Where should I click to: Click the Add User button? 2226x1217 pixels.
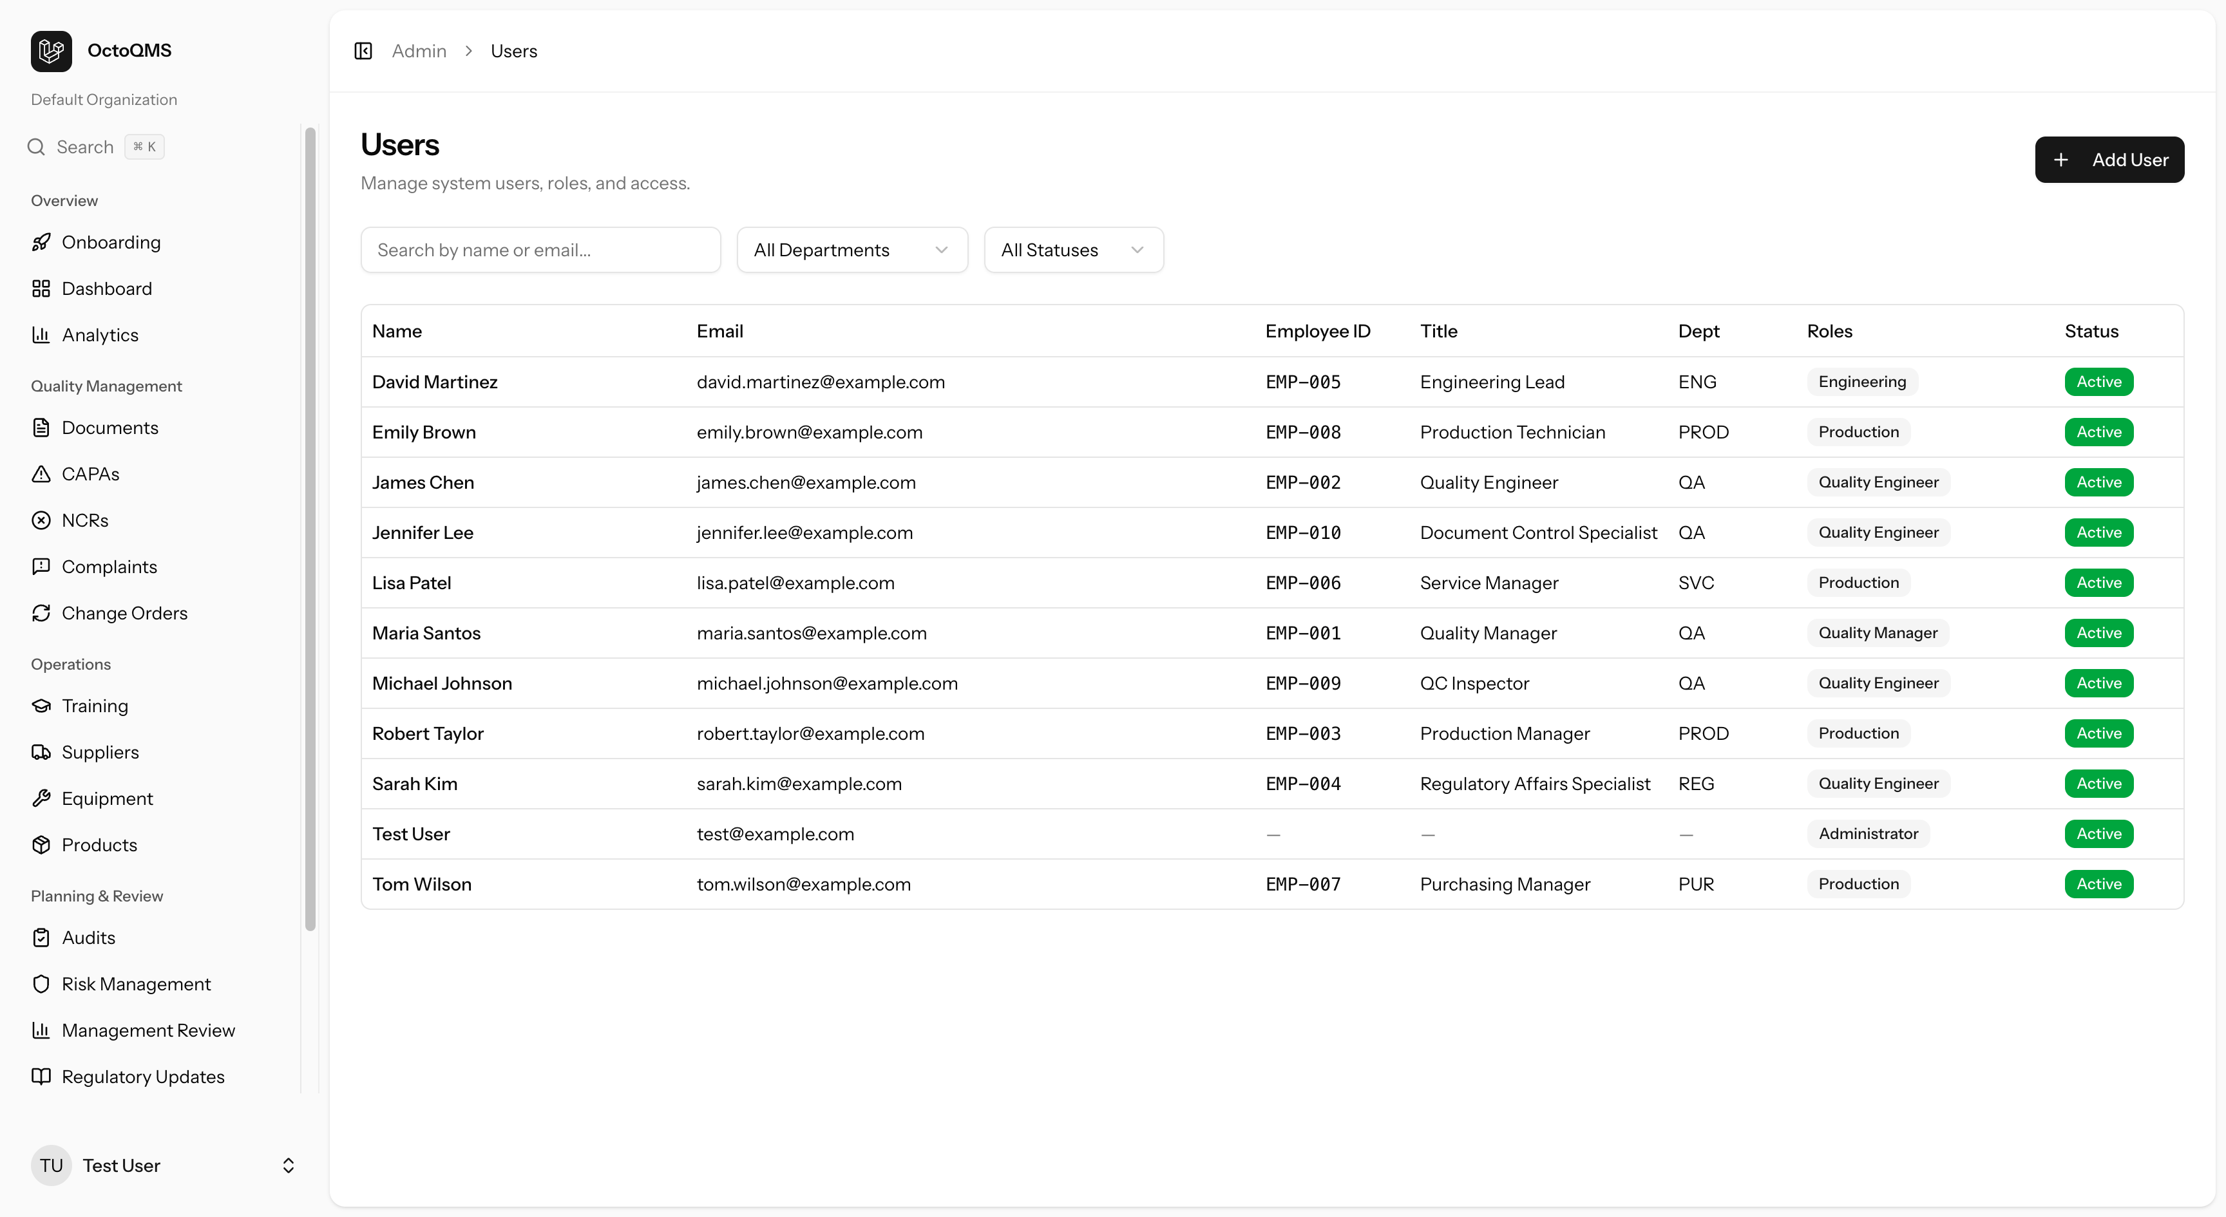[2109, 160]
